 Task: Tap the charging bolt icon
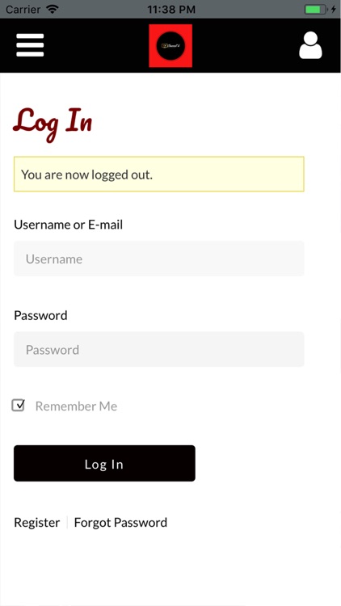click(x=334, y=9)
